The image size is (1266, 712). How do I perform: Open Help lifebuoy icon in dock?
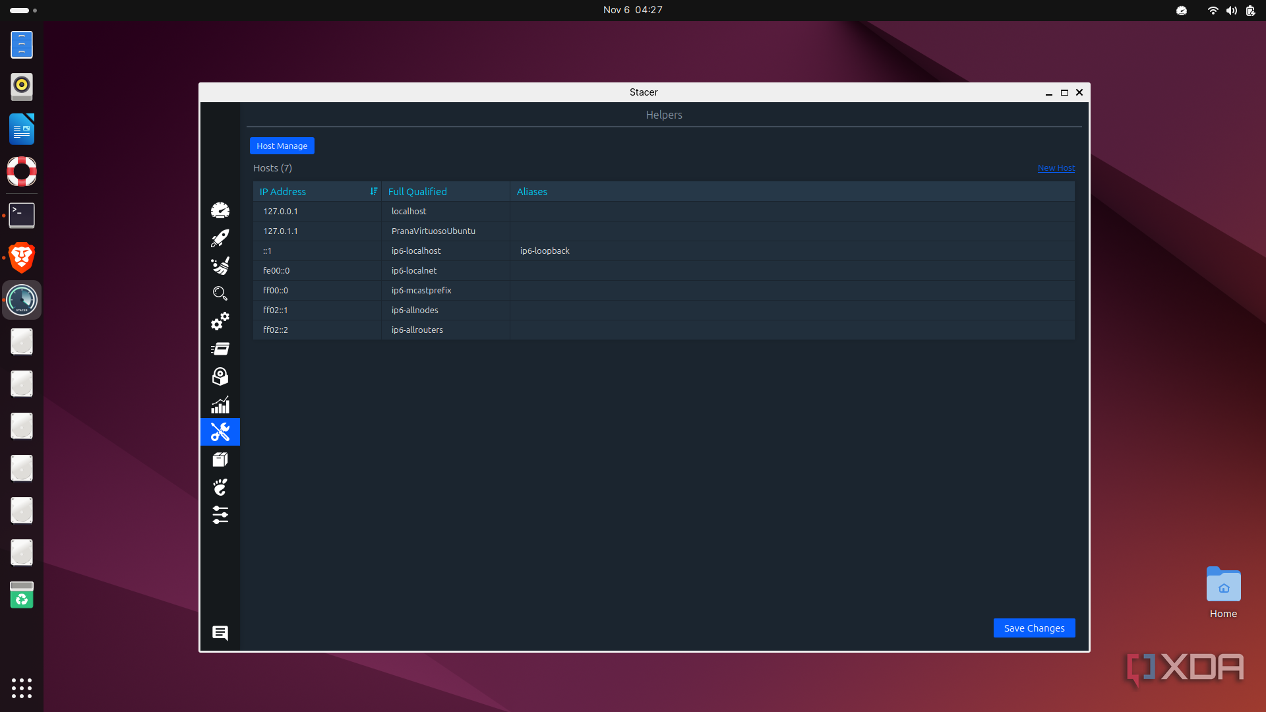(x=22, y=171)
